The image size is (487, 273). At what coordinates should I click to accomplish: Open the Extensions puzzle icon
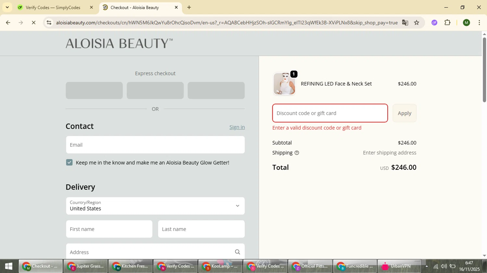[447, 23]
